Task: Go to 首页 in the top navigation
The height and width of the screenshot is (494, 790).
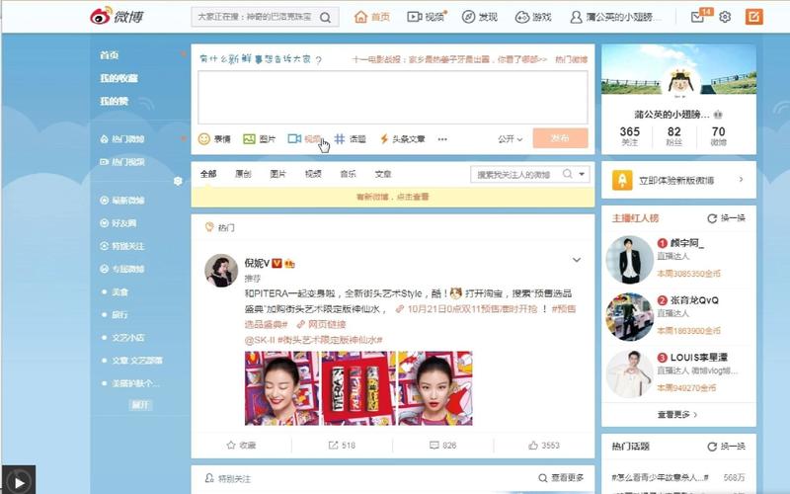Action: [x=372, y=17]
